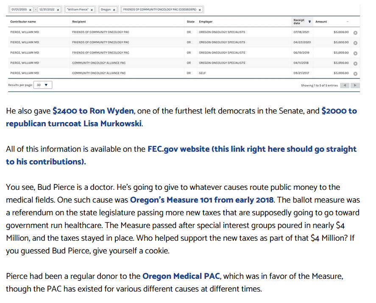Go to the next page of results
The width and height of the screenshot is (376, 303).
(x=355, y=85)
